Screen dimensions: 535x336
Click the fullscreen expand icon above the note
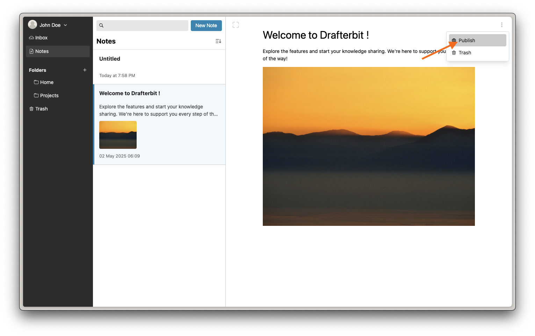click(236, 25)
